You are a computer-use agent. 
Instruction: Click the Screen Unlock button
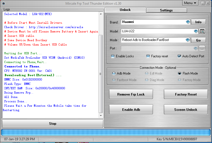(186, 109)
